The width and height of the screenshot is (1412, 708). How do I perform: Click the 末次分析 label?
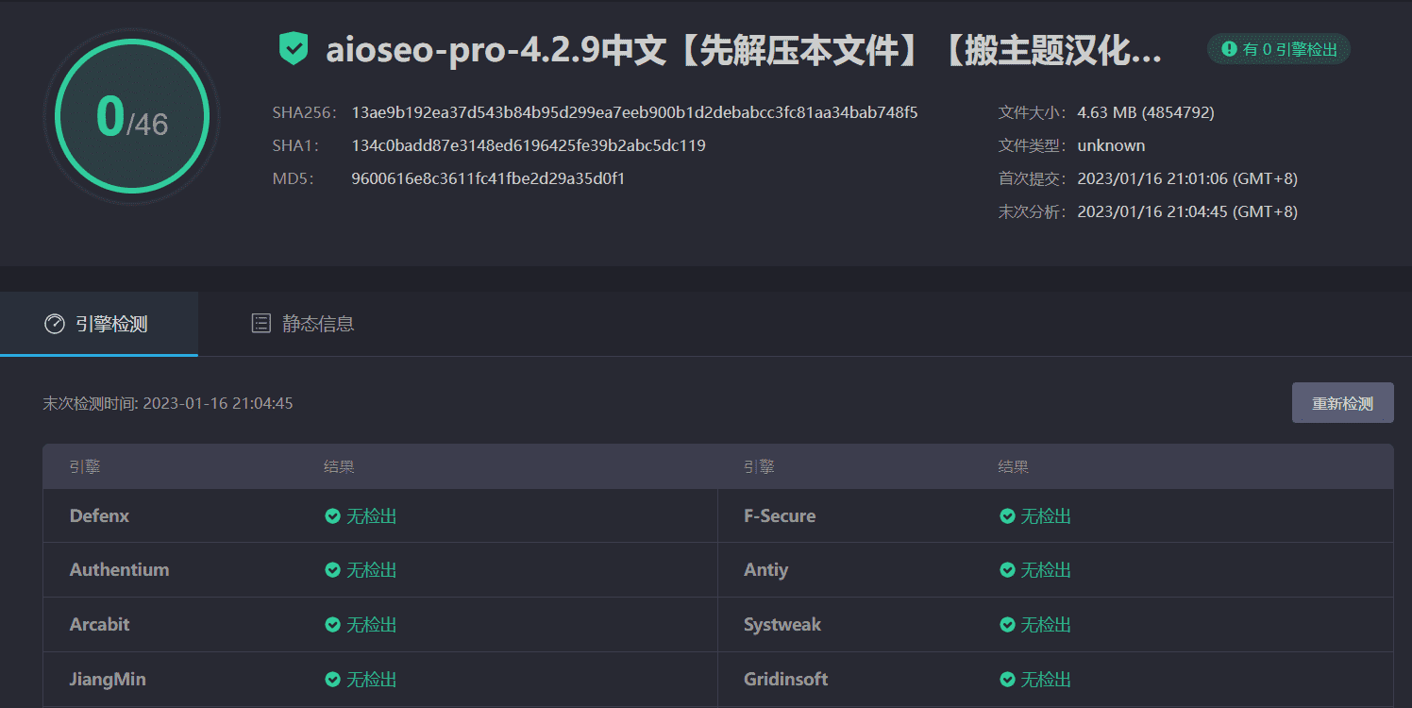coord(1033,211)
